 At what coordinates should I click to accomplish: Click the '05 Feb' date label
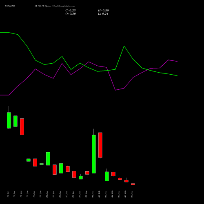(x=119, y=194)
